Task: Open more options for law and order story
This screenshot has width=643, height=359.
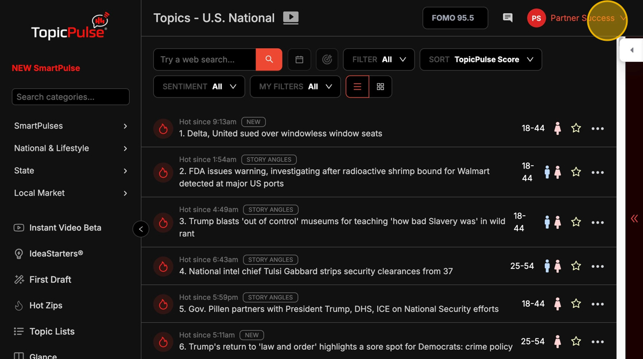Action: point(598,342)
